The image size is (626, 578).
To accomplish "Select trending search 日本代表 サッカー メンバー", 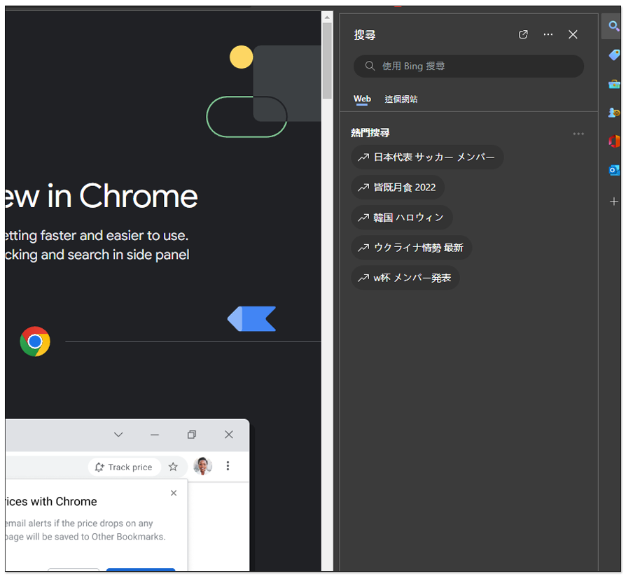I will tap(426, 157).
